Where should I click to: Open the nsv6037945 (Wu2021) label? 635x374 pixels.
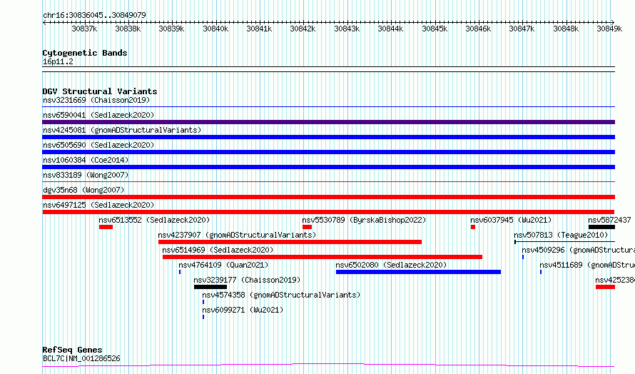[x=511, y=220]
